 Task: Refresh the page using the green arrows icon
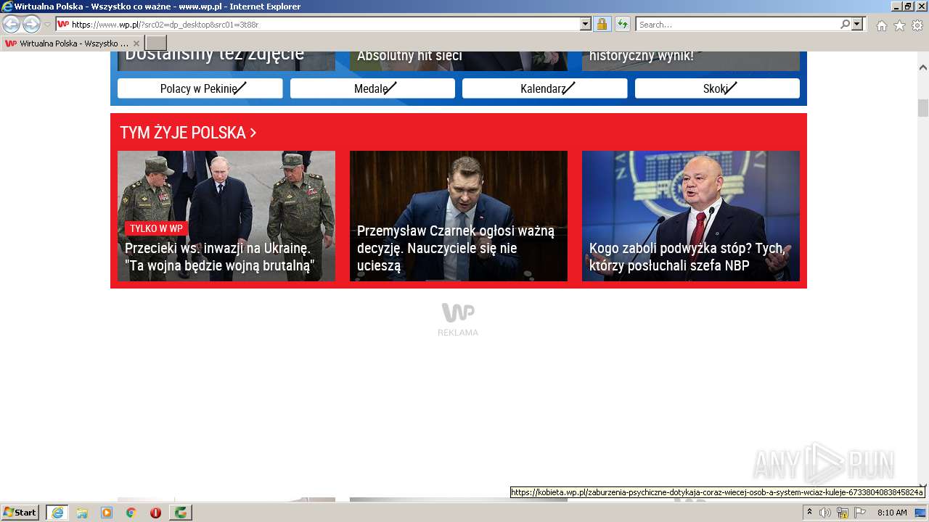pos(622,25)
